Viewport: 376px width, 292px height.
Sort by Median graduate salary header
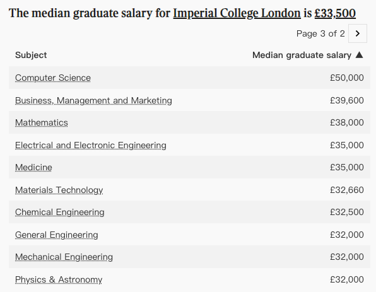tap(302, 55)
